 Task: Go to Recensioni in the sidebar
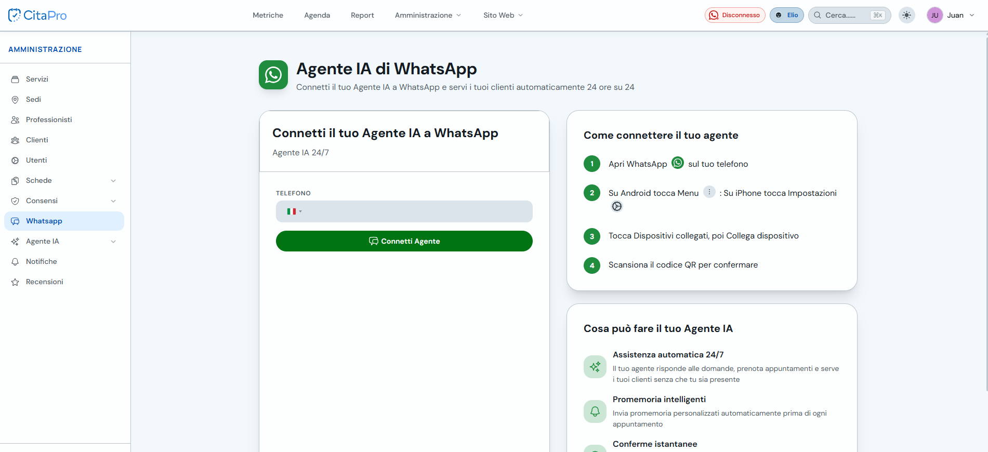[x=64, y=282]
